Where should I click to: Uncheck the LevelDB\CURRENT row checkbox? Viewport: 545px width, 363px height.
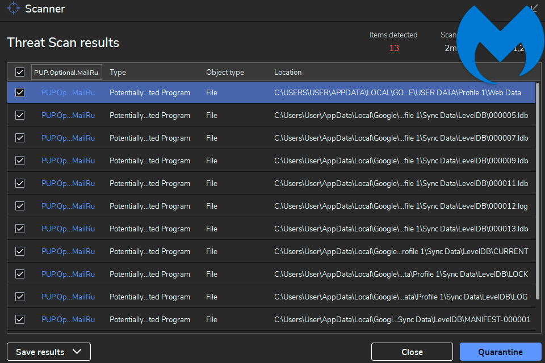20,251
